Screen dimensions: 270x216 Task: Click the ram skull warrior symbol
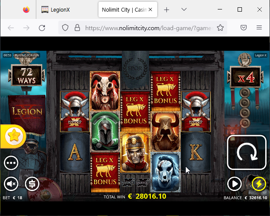105,91
